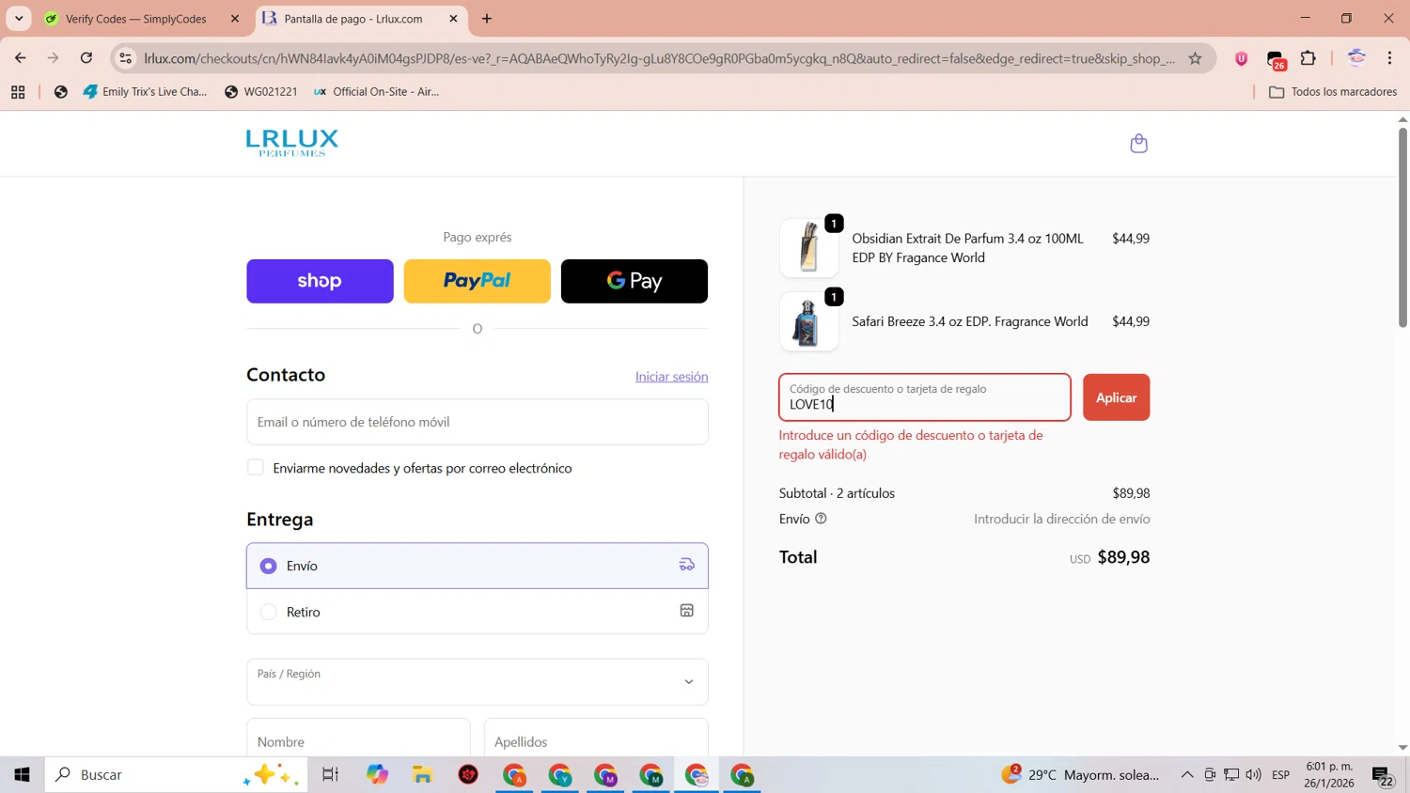Open File Explorer from taskbar
Image resolution: width=1410 pixels, height=793 pixels.
tap(423, 775)
